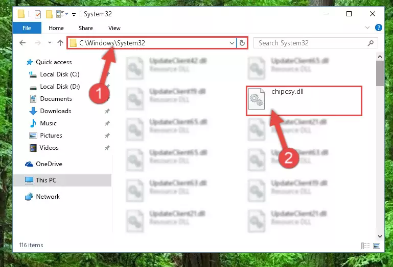Click the vertical scrollbar thumb
The width and height of the screenshot is (393, 267).
coord(380,73)
